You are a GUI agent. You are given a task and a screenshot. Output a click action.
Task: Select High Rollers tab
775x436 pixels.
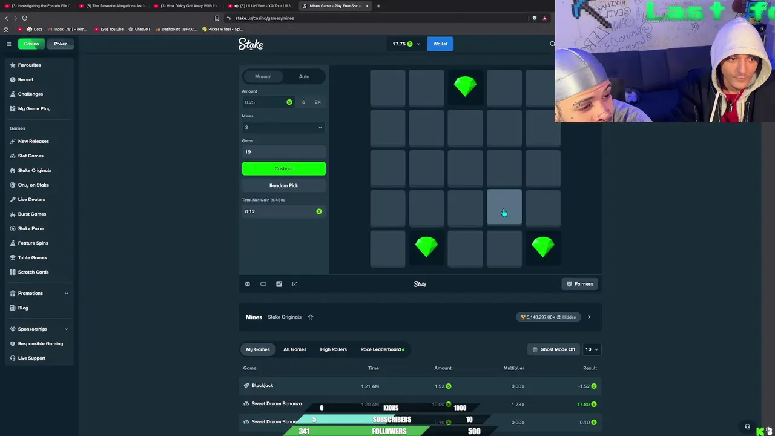coord(334,349)
